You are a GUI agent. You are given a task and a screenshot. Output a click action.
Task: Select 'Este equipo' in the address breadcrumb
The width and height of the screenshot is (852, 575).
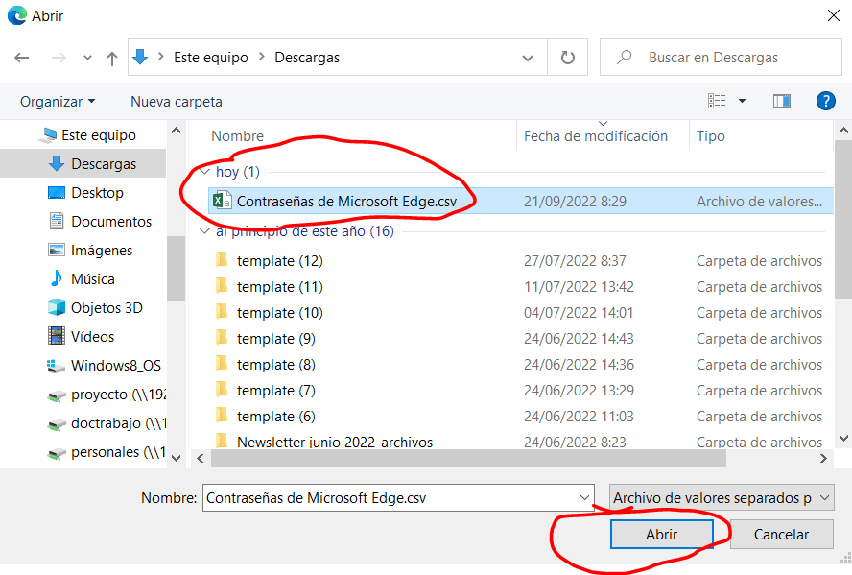(x=211, y=57)
